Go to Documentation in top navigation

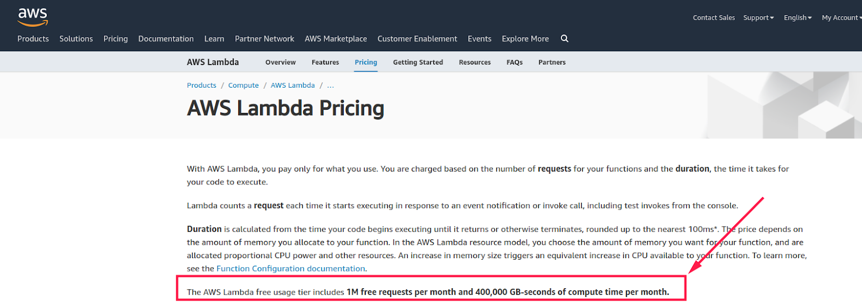tap(166, 39)
